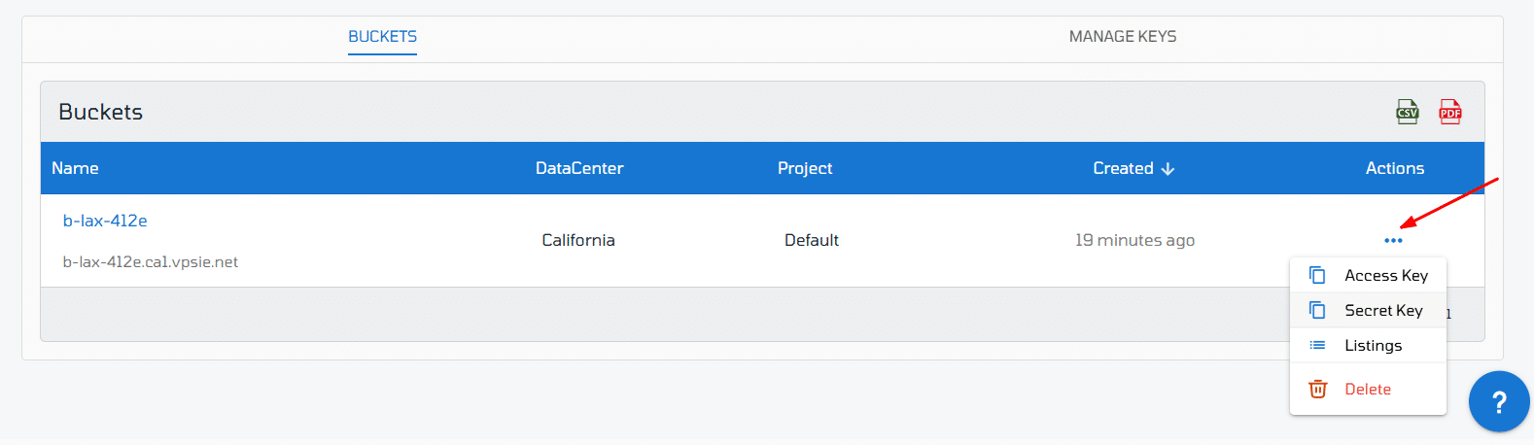Sort by Project column header

click(x=805, y=168)
